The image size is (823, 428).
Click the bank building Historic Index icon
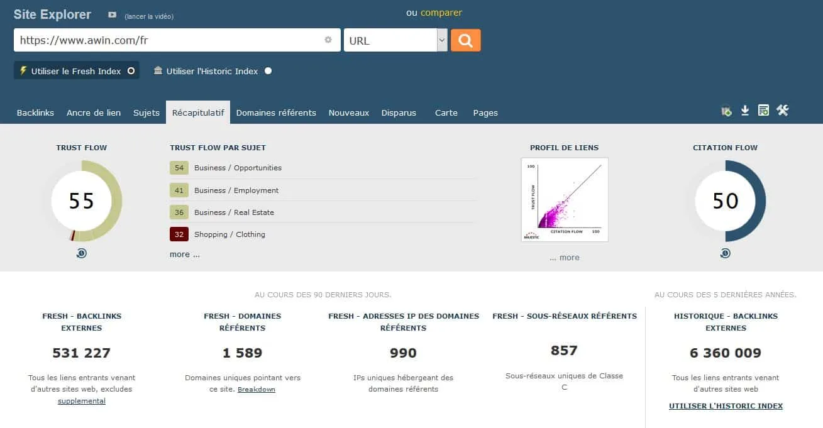coord(158,70)
